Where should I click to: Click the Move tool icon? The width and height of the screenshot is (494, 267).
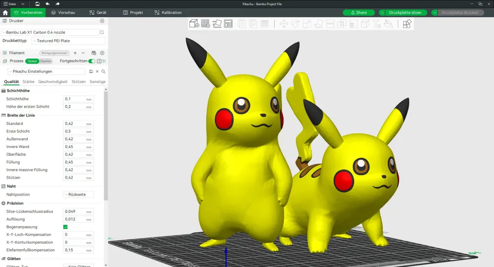pyautogui.click(x=284, y=24)
